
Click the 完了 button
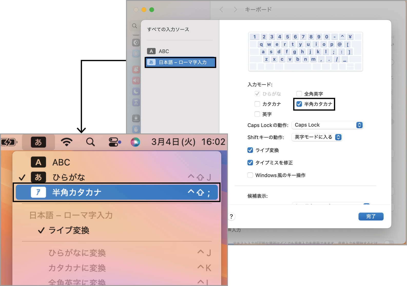[x=371, y=216]
